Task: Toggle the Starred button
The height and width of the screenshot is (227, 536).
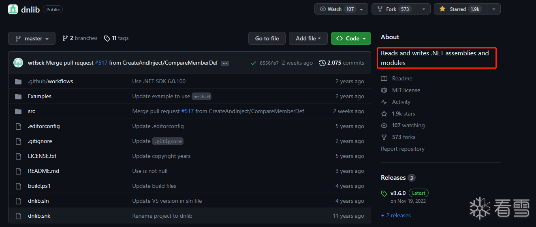Action: pos(461,9)
